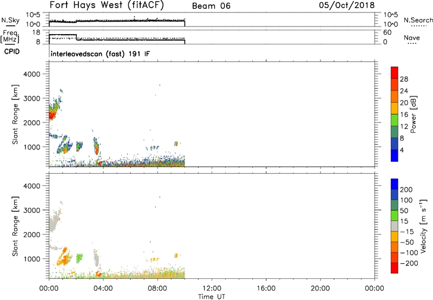Screen dimensions: 433x300
Task: Click the '20:00' time tick label
Action: pyautogui.click(x=320, y=289)
